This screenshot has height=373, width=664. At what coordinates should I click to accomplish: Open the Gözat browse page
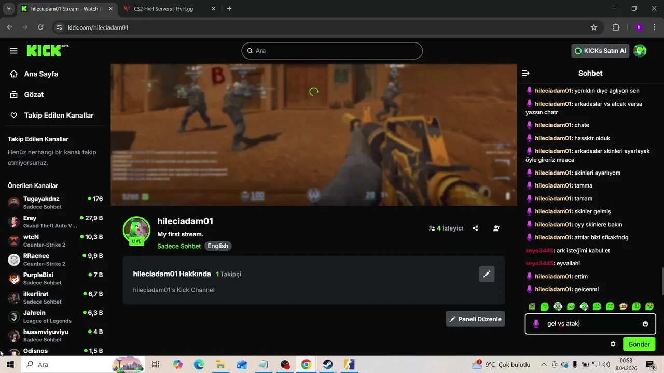[27, 95]
